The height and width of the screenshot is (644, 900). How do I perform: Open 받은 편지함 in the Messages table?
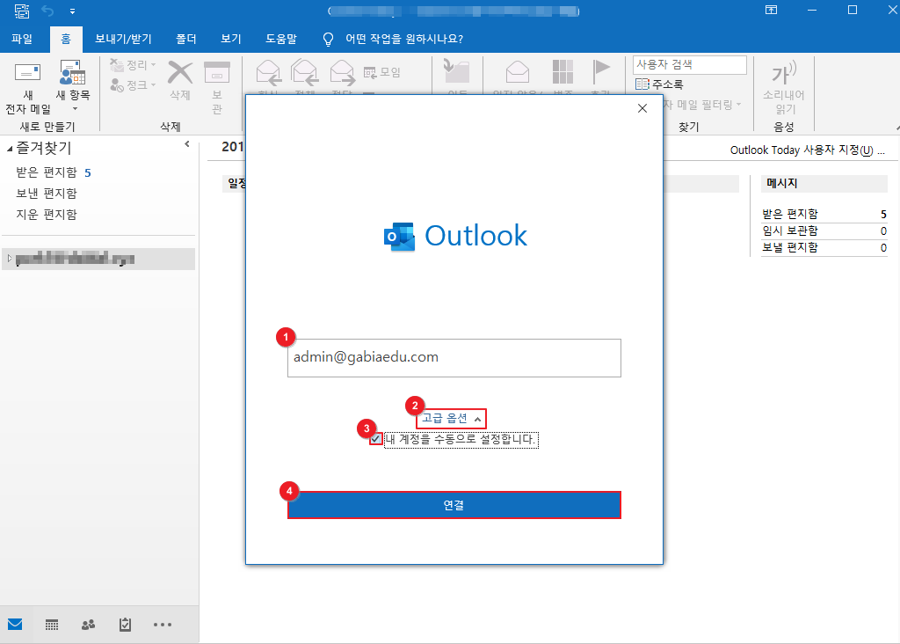(790, 215)
